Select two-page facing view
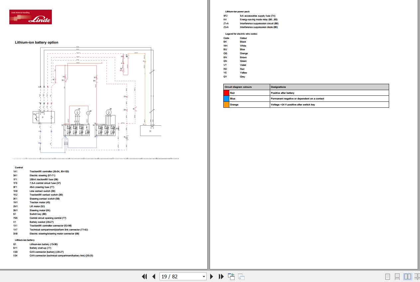 coord(407,276)
